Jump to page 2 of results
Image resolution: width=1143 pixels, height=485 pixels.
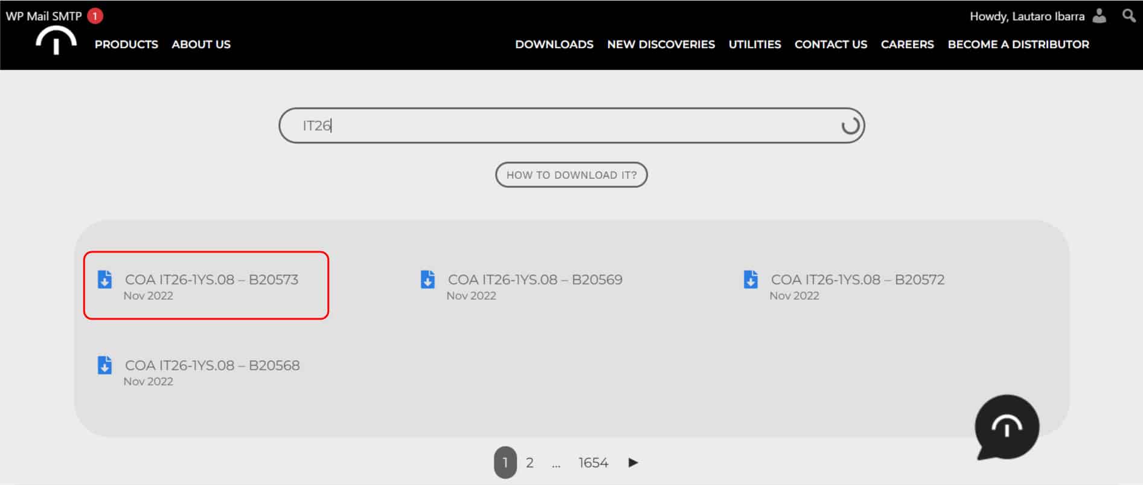tap(530, 463)
